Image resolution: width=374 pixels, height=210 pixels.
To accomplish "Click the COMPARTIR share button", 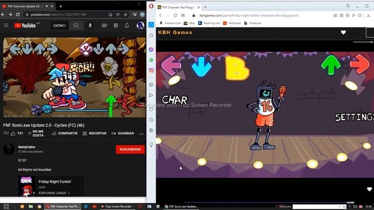I will pos(65,134).
